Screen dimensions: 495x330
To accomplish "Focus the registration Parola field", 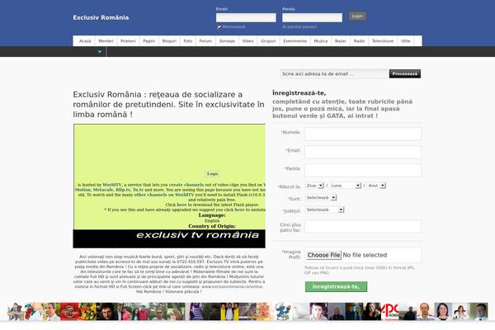I will point(363,170).
